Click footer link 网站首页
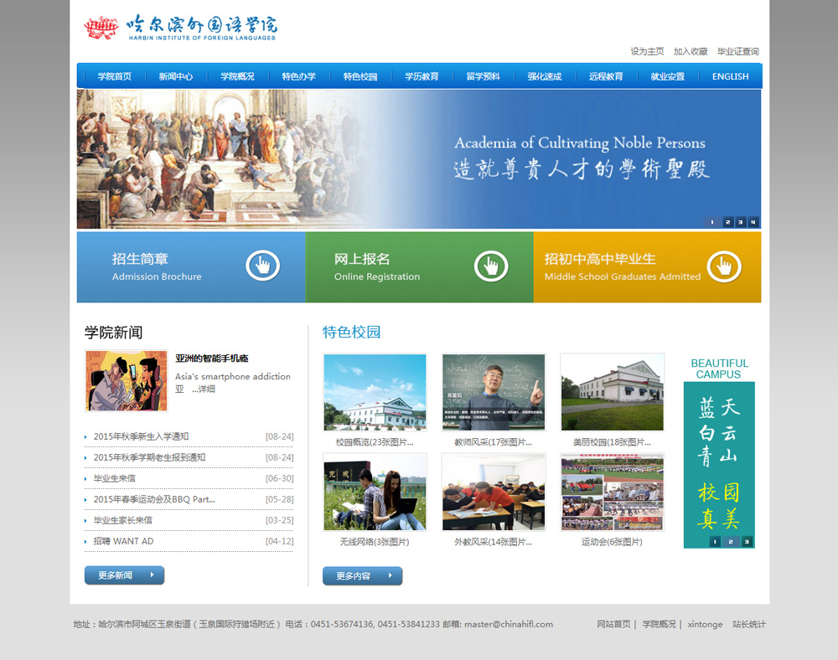 [x=613, y=624]
